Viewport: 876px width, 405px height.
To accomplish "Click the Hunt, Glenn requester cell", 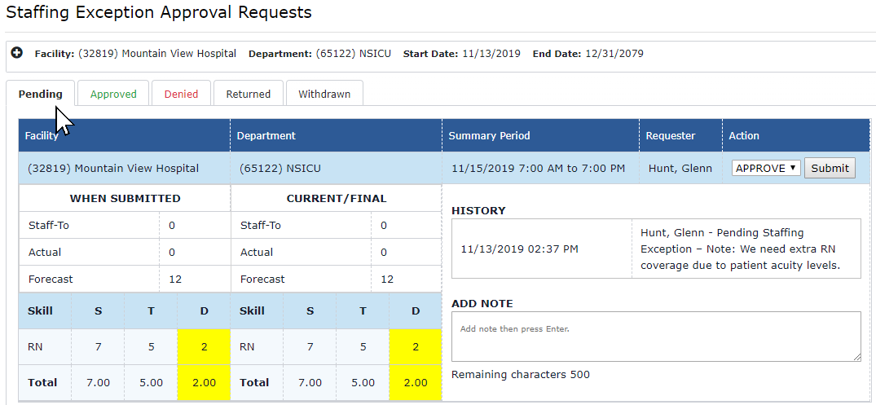I will pyautogui.click(x=680, y=168).
